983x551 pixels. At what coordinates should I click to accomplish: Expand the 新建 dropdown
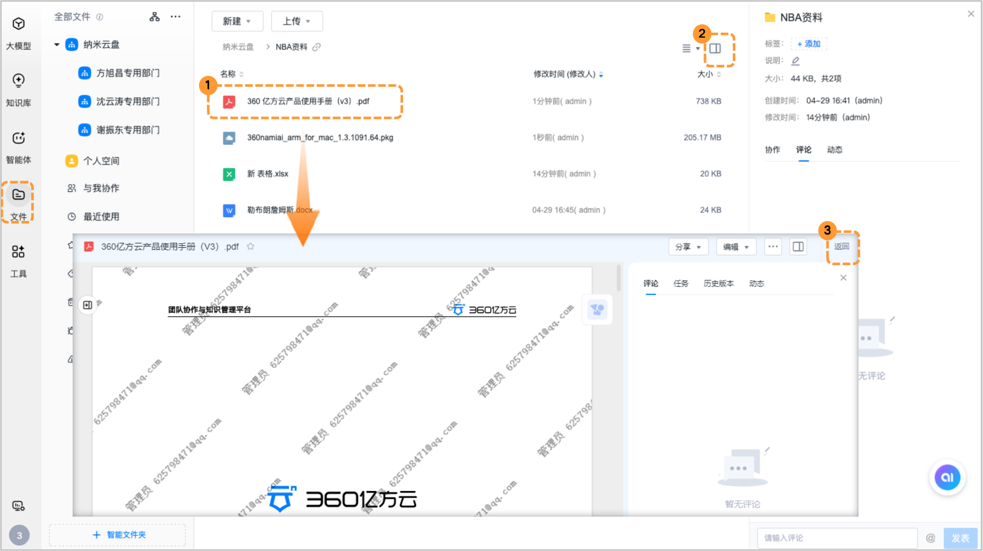[237, 21]
